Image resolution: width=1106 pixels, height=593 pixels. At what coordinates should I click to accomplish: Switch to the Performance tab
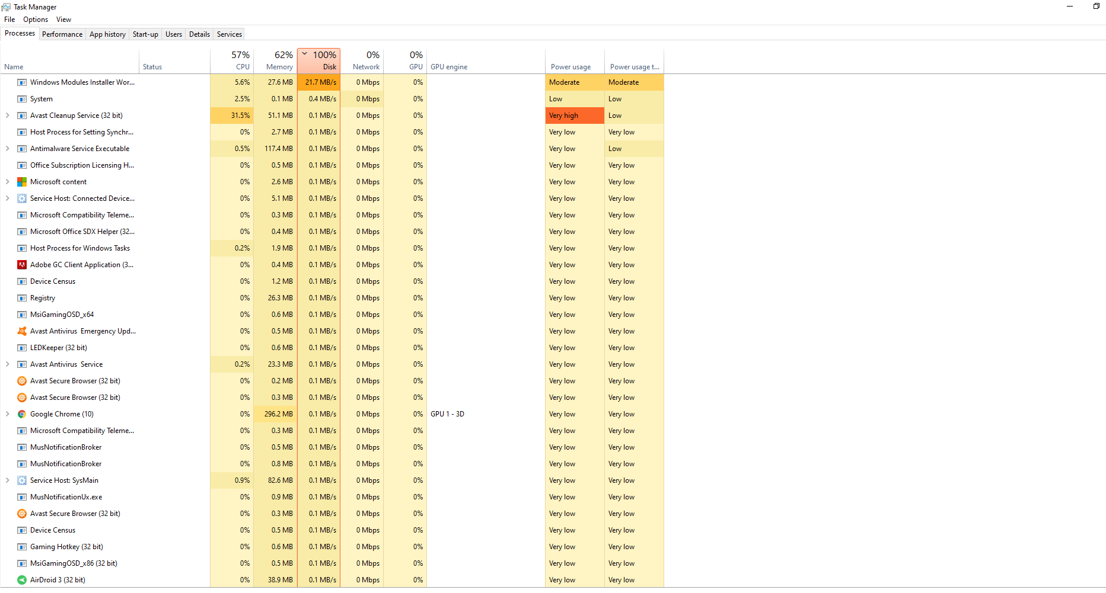pyautogui.click(x=62, y=34)
